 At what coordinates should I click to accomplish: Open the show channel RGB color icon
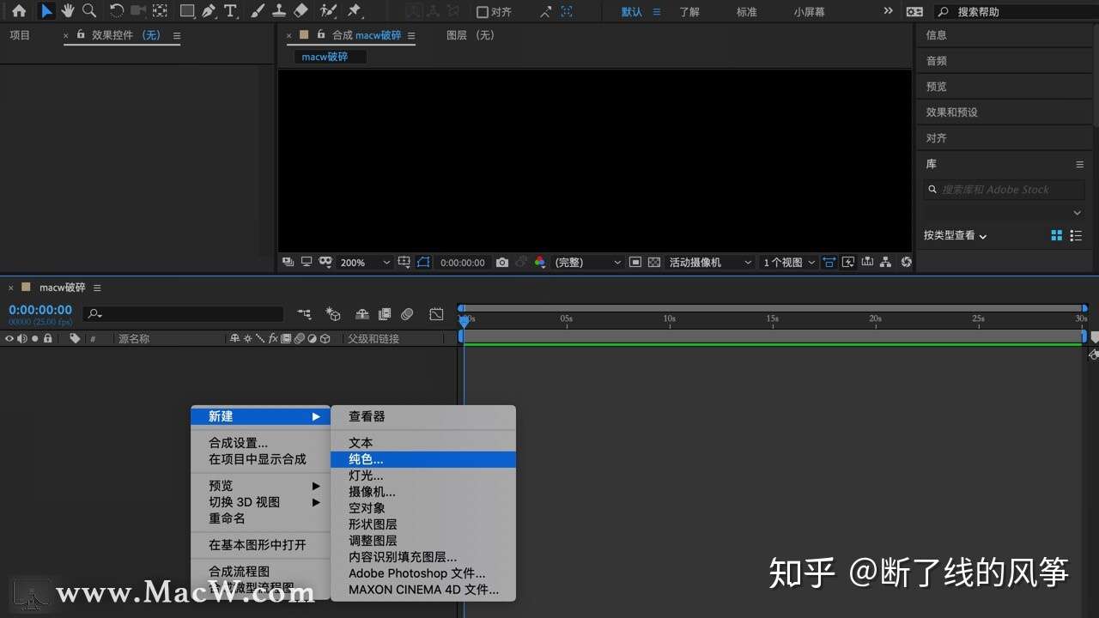tap(540, 263)
